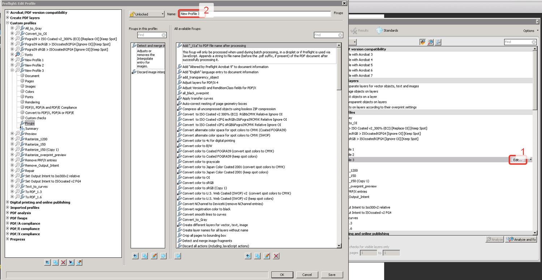Expand the 'New Profile 1' tree node
The image size is (542, 280).
[12, 60]
